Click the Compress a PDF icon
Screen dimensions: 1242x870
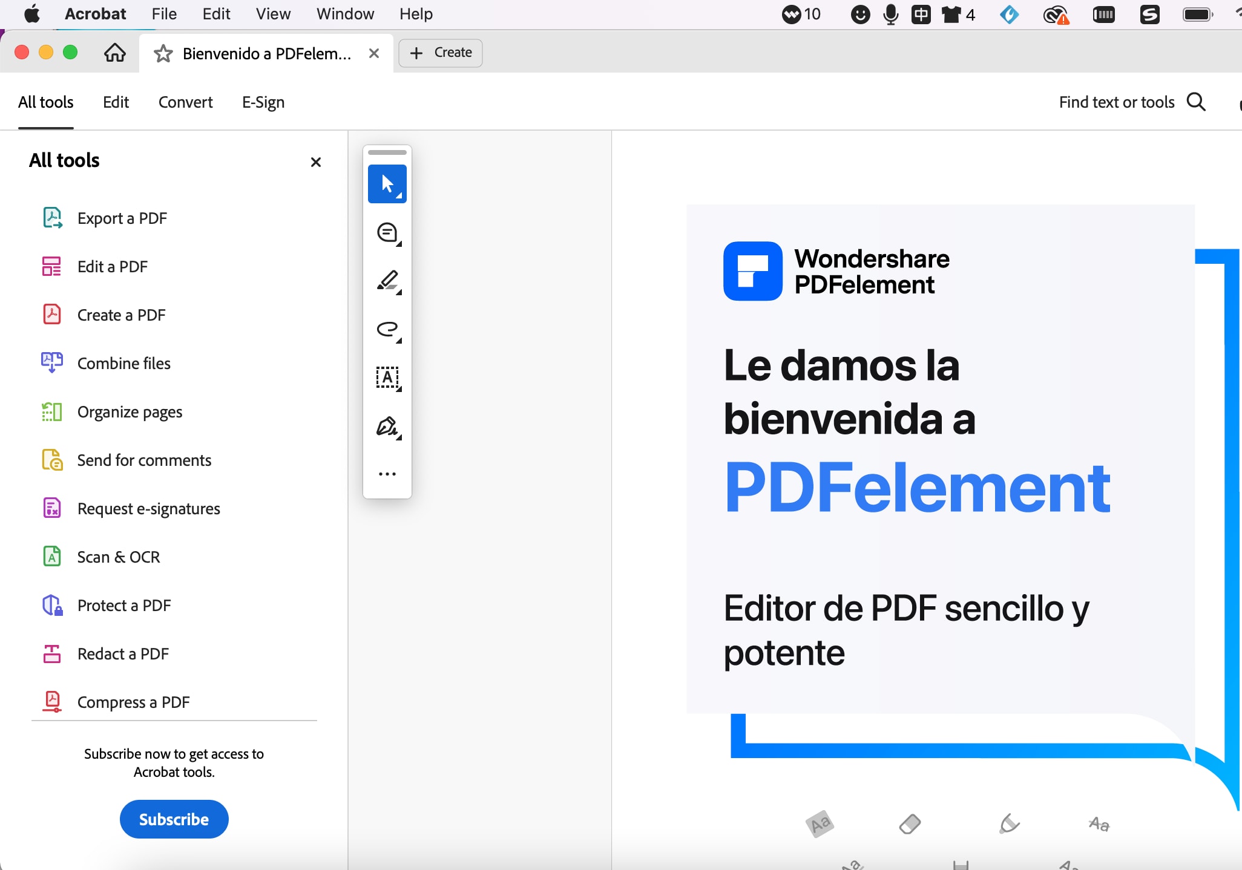click(x=52, y=702)
